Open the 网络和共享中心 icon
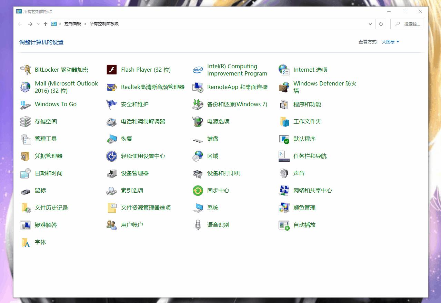This screenshot has width=441, height=303. pos(284,191)
